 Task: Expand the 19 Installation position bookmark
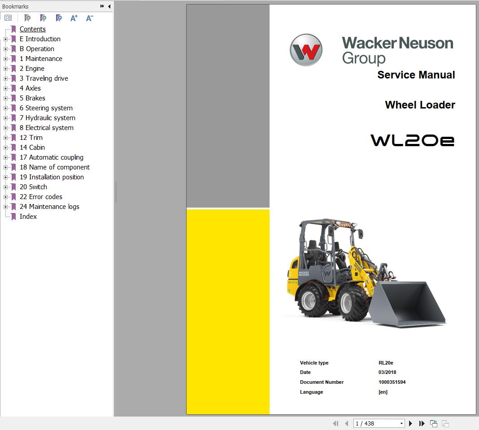(5, 177)
